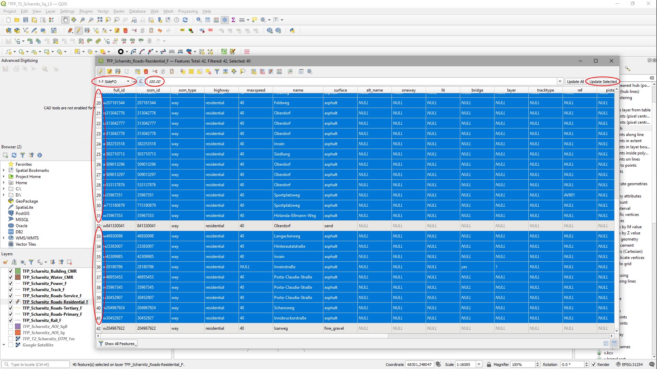Click EPSG:31254 CRS button
The image size is (657, 369).
(x=629, y=365)
